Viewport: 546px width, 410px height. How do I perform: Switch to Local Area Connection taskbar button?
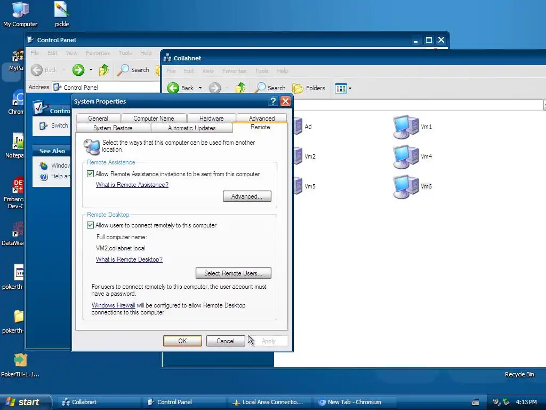269,402
